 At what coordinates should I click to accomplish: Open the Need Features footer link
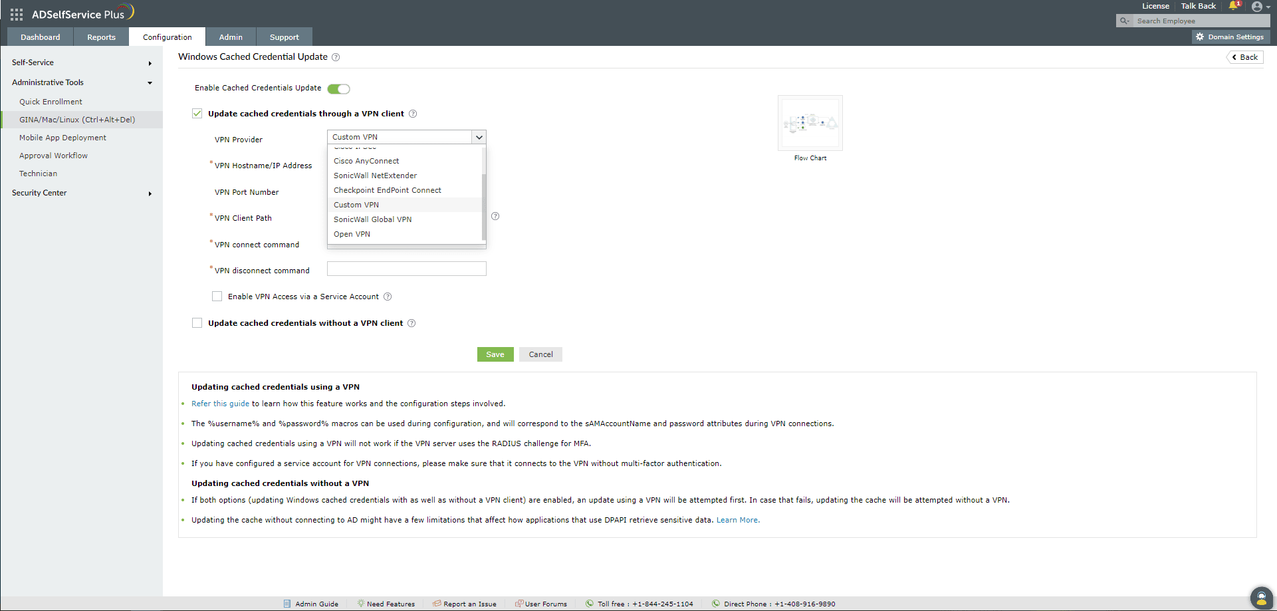click(x=391, y=604)
